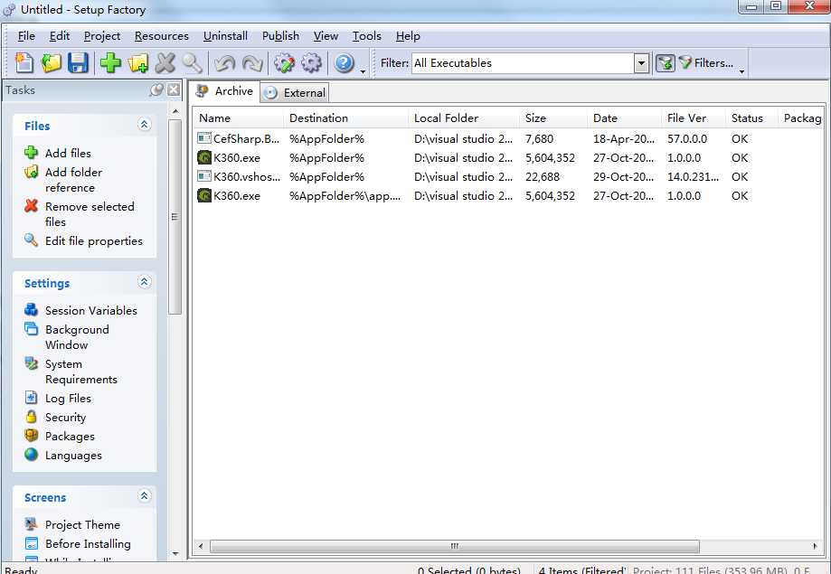
Task: Click the file list horizontal scrollbar thumb
Action: [x=454, y=546]
